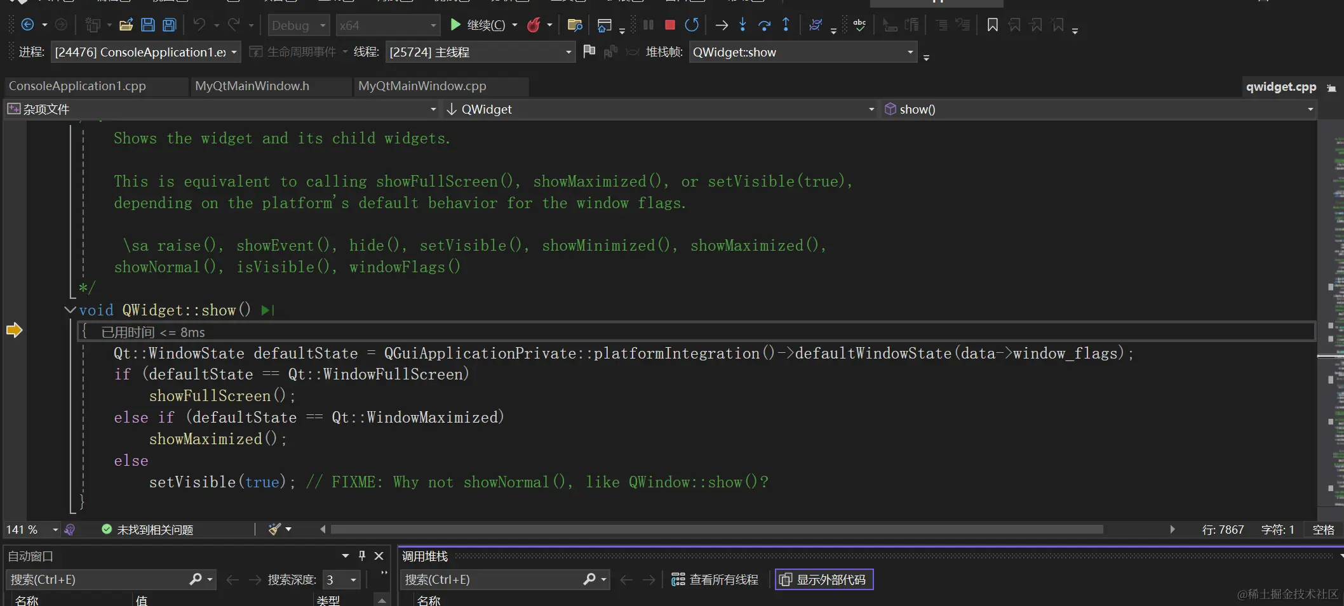Click the Continue (继续) debug button
1344x606 pixels.
tap(477, 25)
